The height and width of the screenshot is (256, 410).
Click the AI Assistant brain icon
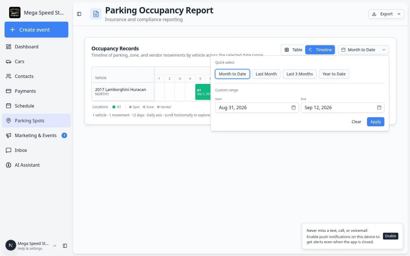point(9,165)
